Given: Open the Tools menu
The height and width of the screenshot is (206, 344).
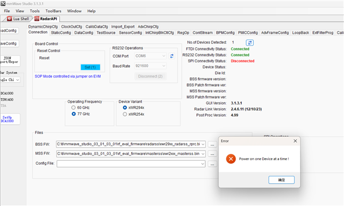Looking at the screenshot, I should point(34,11).
